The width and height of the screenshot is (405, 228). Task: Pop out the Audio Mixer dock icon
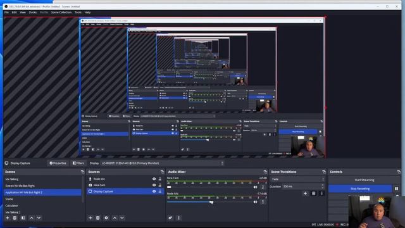[x=265, y=172]
